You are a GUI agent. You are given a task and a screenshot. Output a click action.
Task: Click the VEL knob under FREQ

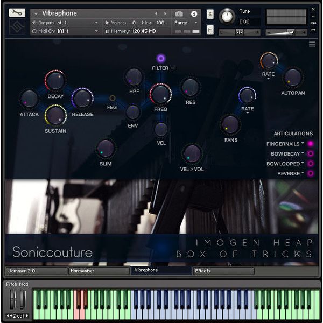tap(161, 129)
